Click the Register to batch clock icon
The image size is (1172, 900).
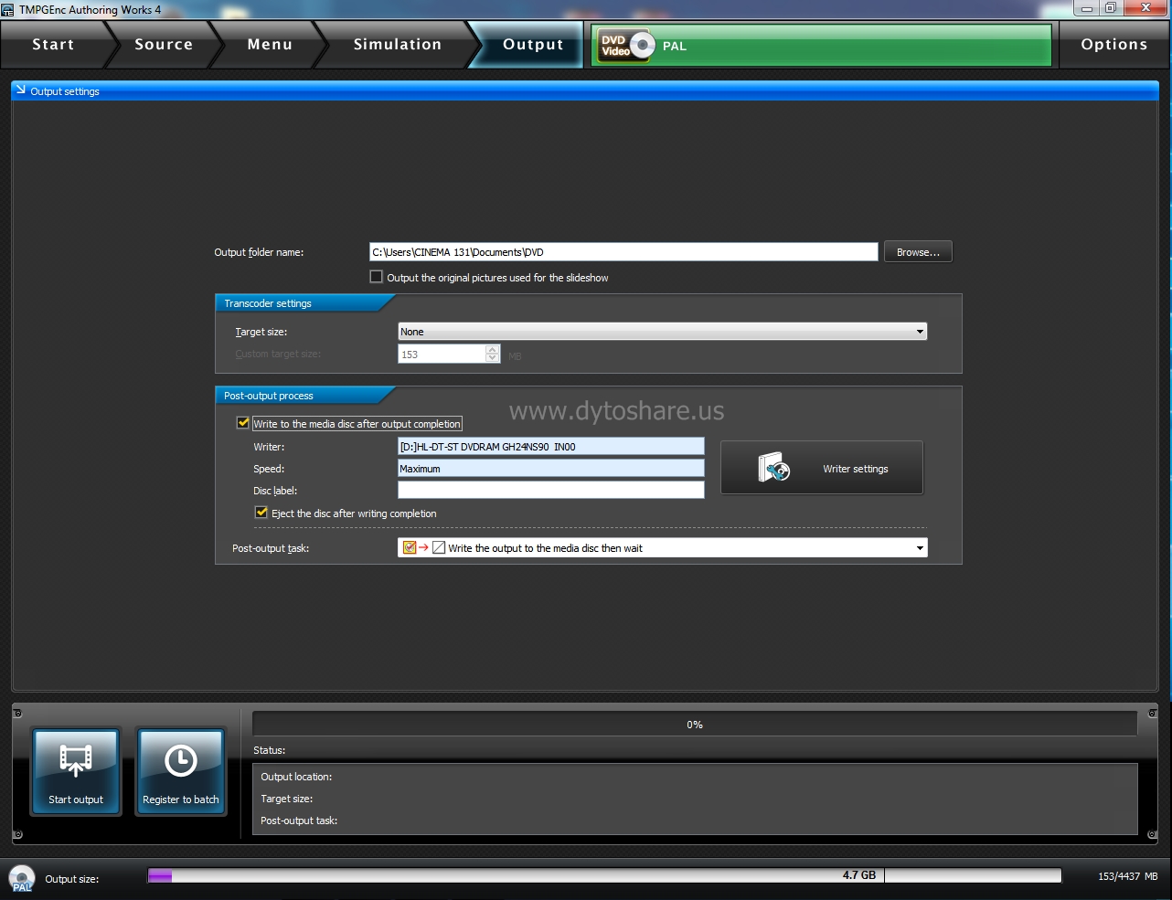181,760
